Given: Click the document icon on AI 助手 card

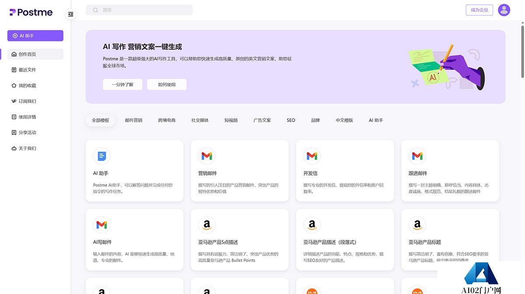Looking at the screenshot, I should coord(101,156).
